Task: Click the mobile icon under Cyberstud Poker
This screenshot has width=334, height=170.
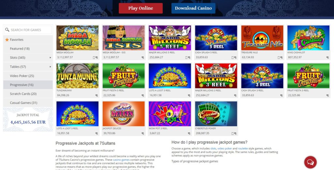Action: [232, 133]
